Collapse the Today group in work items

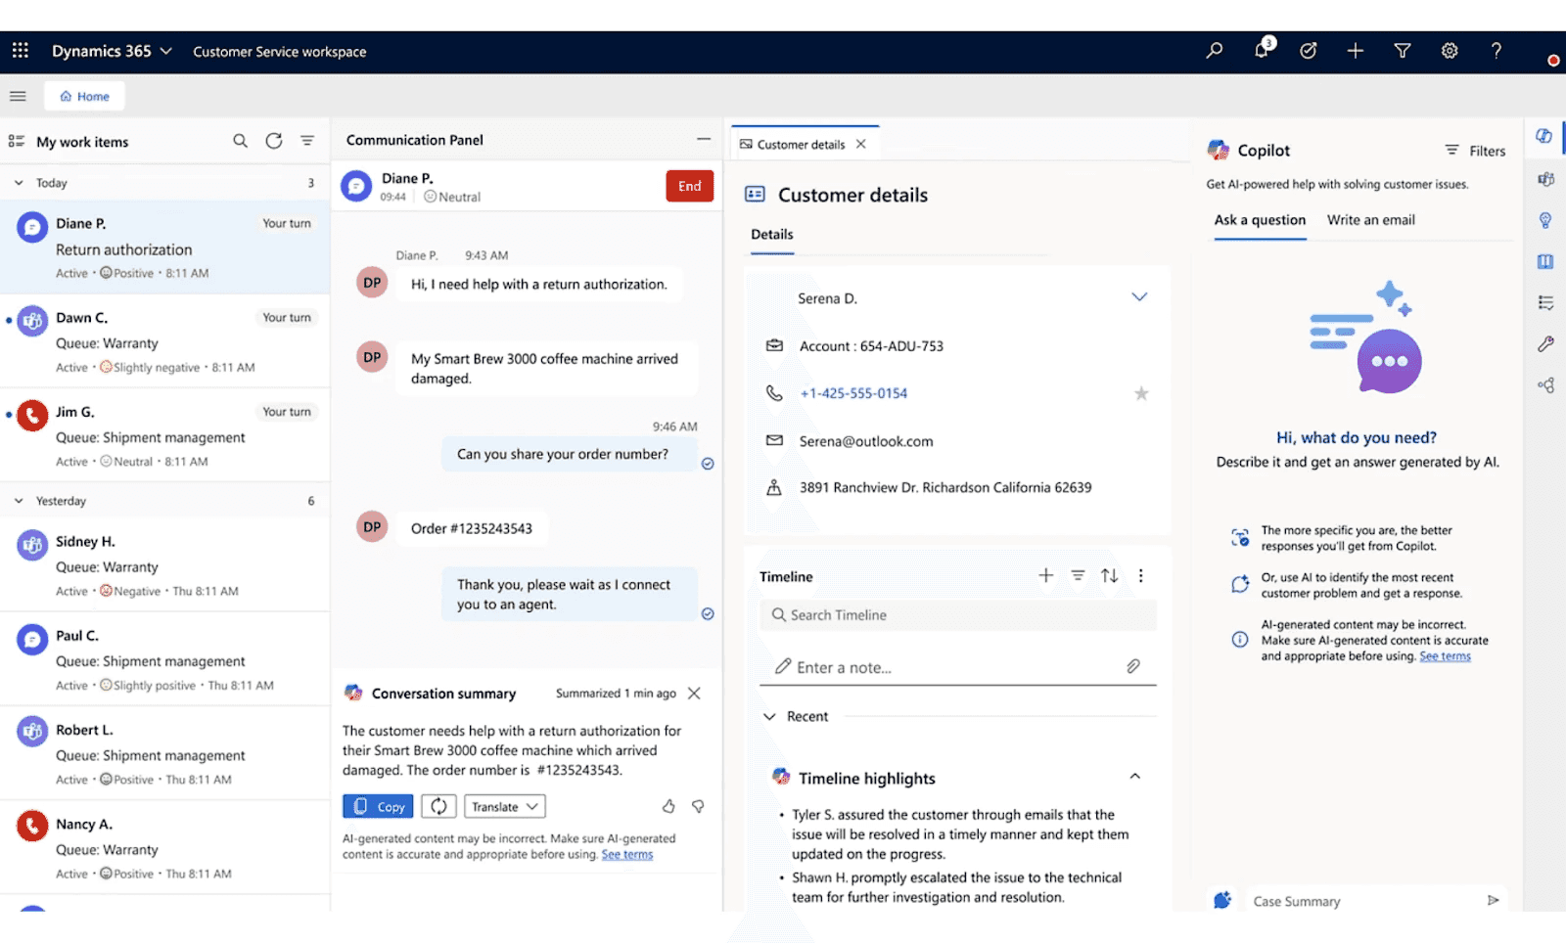18,182
